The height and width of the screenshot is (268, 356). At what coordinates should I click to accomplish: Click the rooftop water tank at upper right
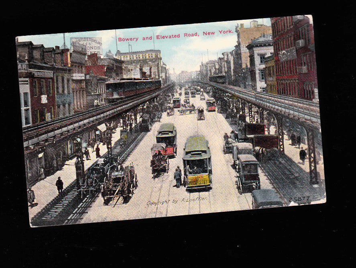point(254,24)
